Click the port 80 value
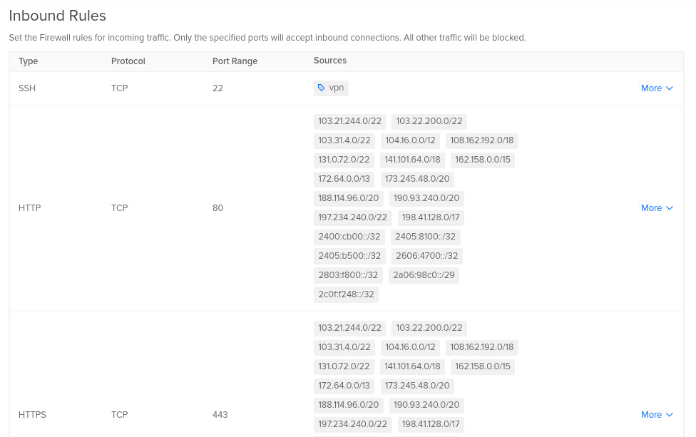Screen dimensions: 696x437 pyautogui.click(x=217, y=208)
